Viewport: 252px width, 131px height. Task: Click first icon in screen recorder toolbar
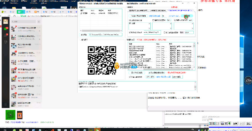click(x=210, y=123)
